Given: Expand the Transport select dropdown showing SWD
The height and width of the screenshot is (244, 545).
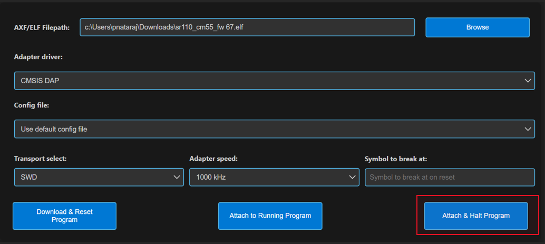Looking at the screenshot, I should [99, 177].
